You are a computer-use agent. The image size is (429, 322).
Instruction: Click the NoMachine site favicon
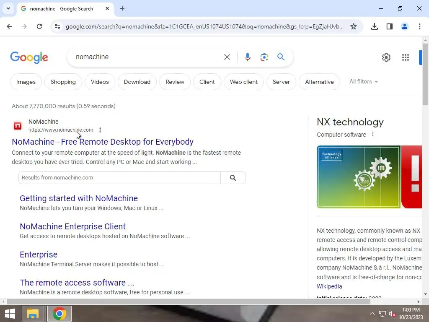pyautogui.click(x=18, y=126)
